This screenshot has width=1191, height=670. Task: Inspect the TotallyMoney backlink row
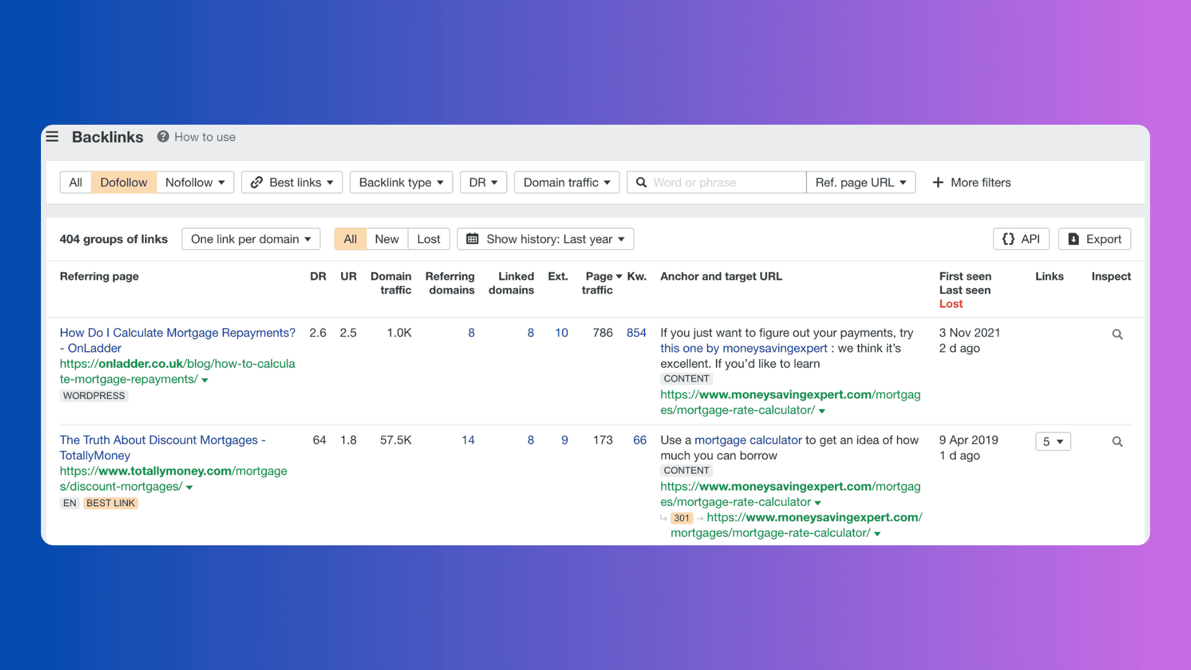click(x=1117, y=442)
